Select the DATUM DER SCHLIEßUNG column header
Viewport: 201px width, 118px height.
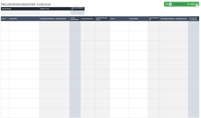194,19
